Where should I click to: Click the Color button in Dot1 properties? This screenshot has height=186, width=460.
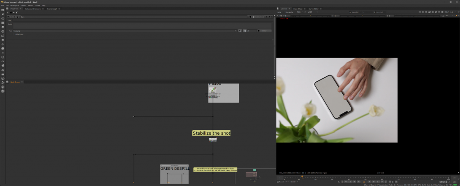[265, 31]
